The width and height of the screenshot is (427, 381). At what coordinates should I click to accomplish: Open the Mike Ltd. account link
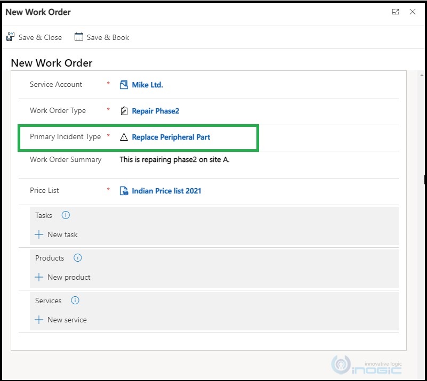[x=147, y=85]
